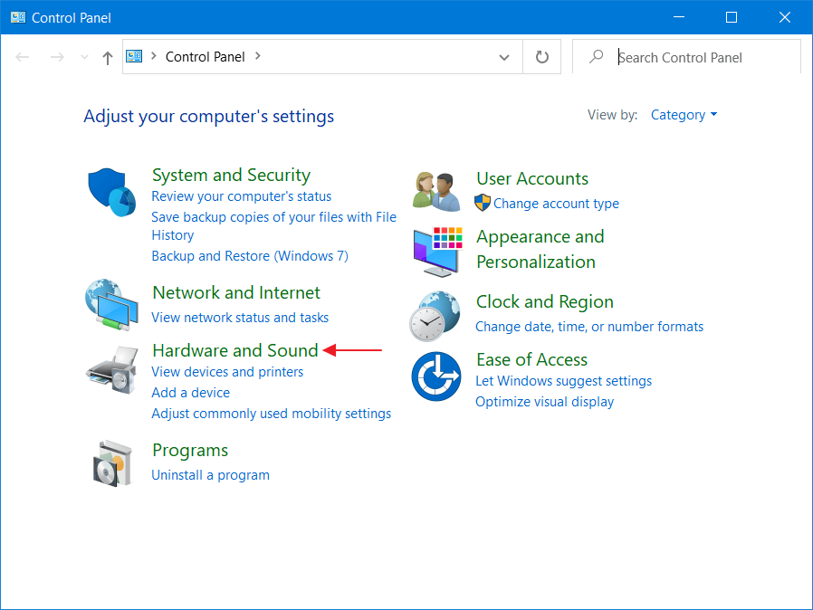The width and height of the screenshot is (813, 610).
Task: Close the Control Panel window
Action: point(785,17)
